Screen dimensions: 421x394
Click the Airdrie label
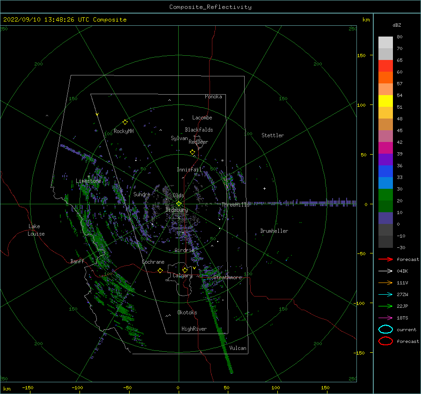pyautogui.click(x=184, y=250)
